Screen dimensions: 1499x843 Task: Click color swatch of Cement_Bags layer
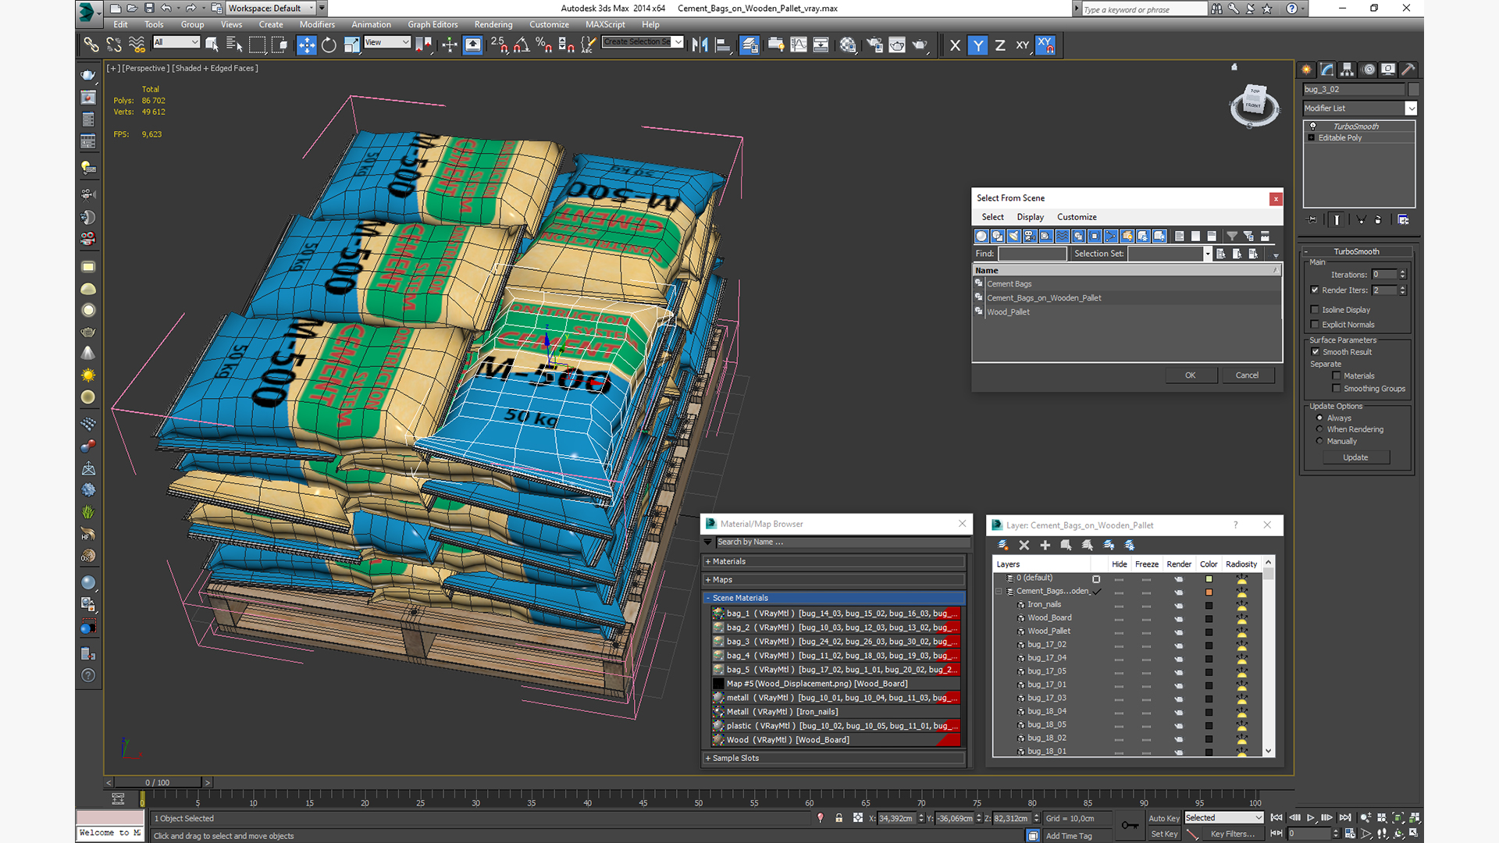coord(1209,592)
